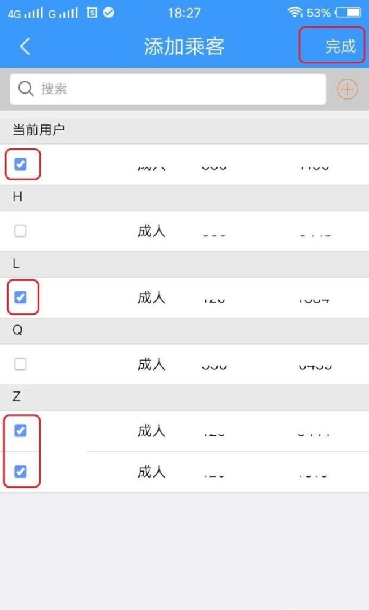The width and height of the screenshot is (369, 610).
Task: Tap the round checkmark status bar icon
Action: pos(109,12)
